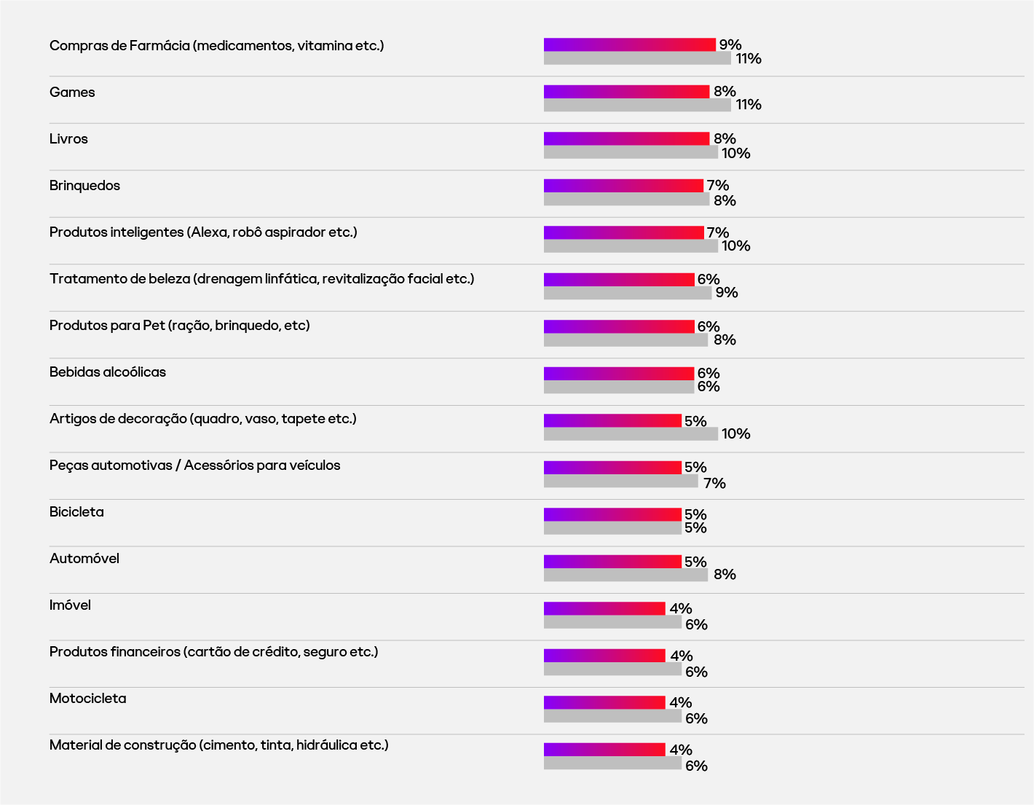
Task: Click the gradient bar for Bicicleta
Action: 612,514
